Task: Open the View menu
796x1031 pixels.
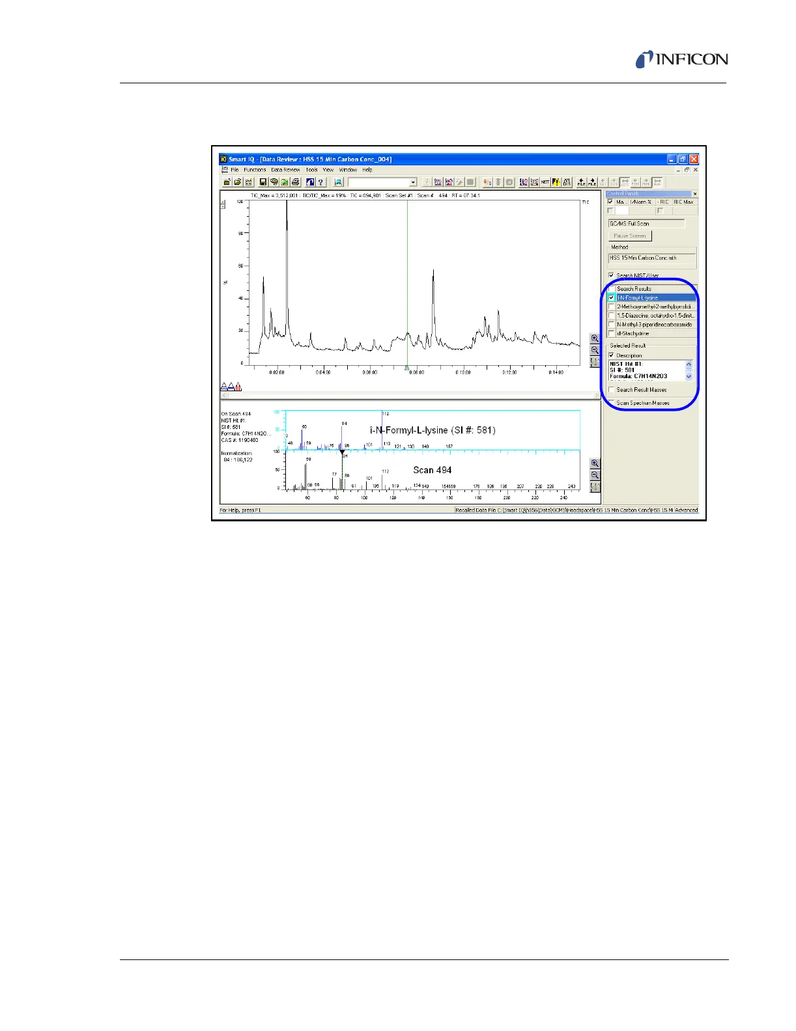Action: point(328,170)
